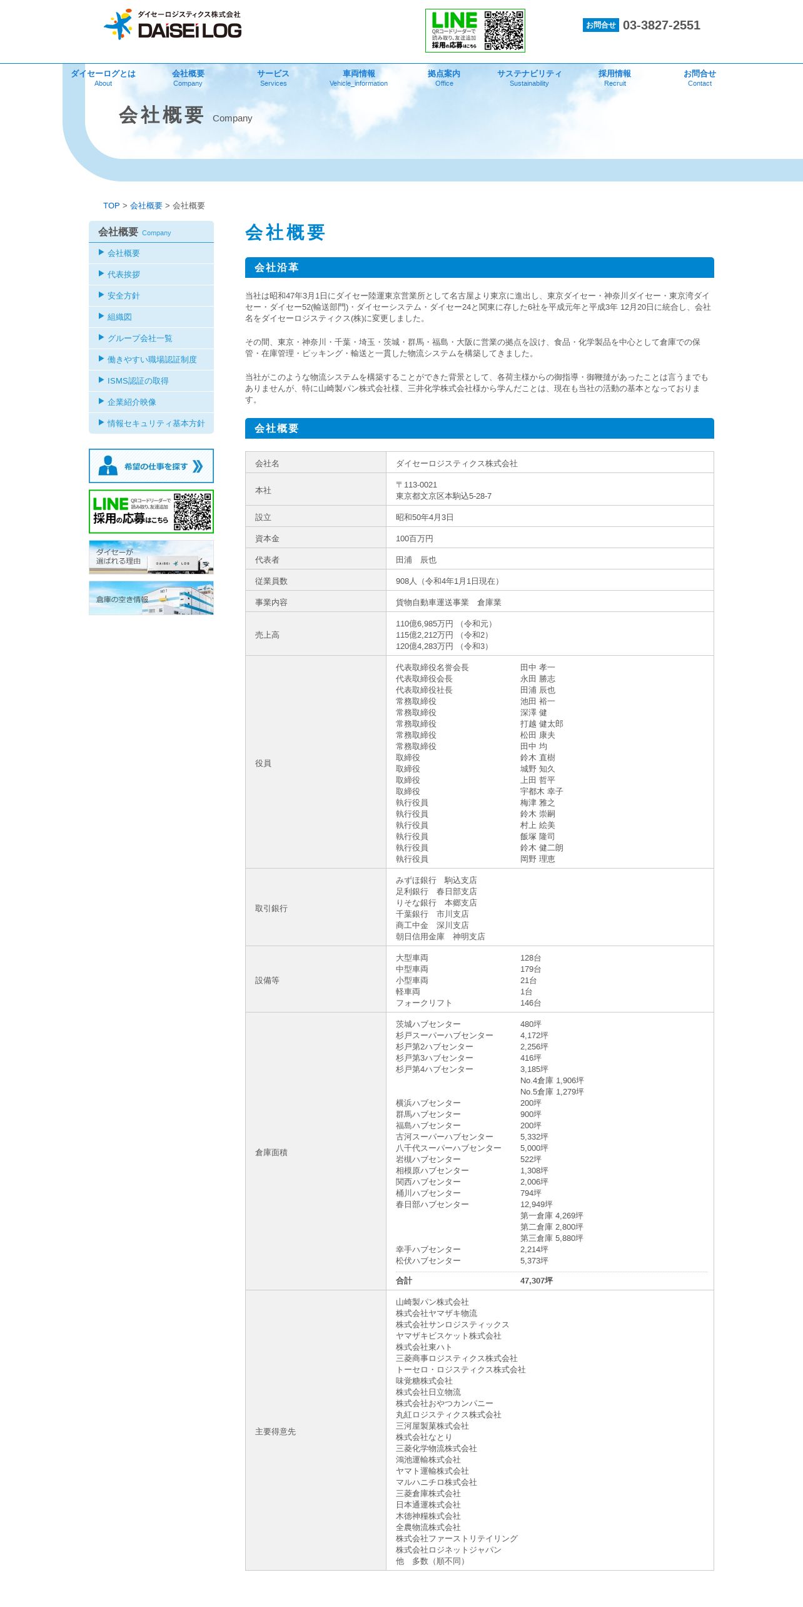Click the client ヤマト運輸株式会社
Viewport: 803px width, 1607px height.
click(432, 1471)
